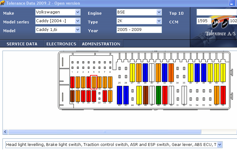Select white fuse number 52
This screenshot has height=150, width=237.
184,95
